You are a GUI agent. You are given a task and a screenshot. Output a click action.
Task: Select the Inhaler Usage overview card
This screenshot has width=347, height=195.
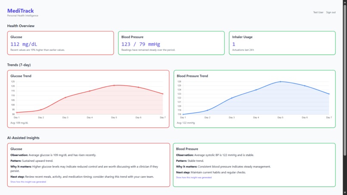point(282,43)
